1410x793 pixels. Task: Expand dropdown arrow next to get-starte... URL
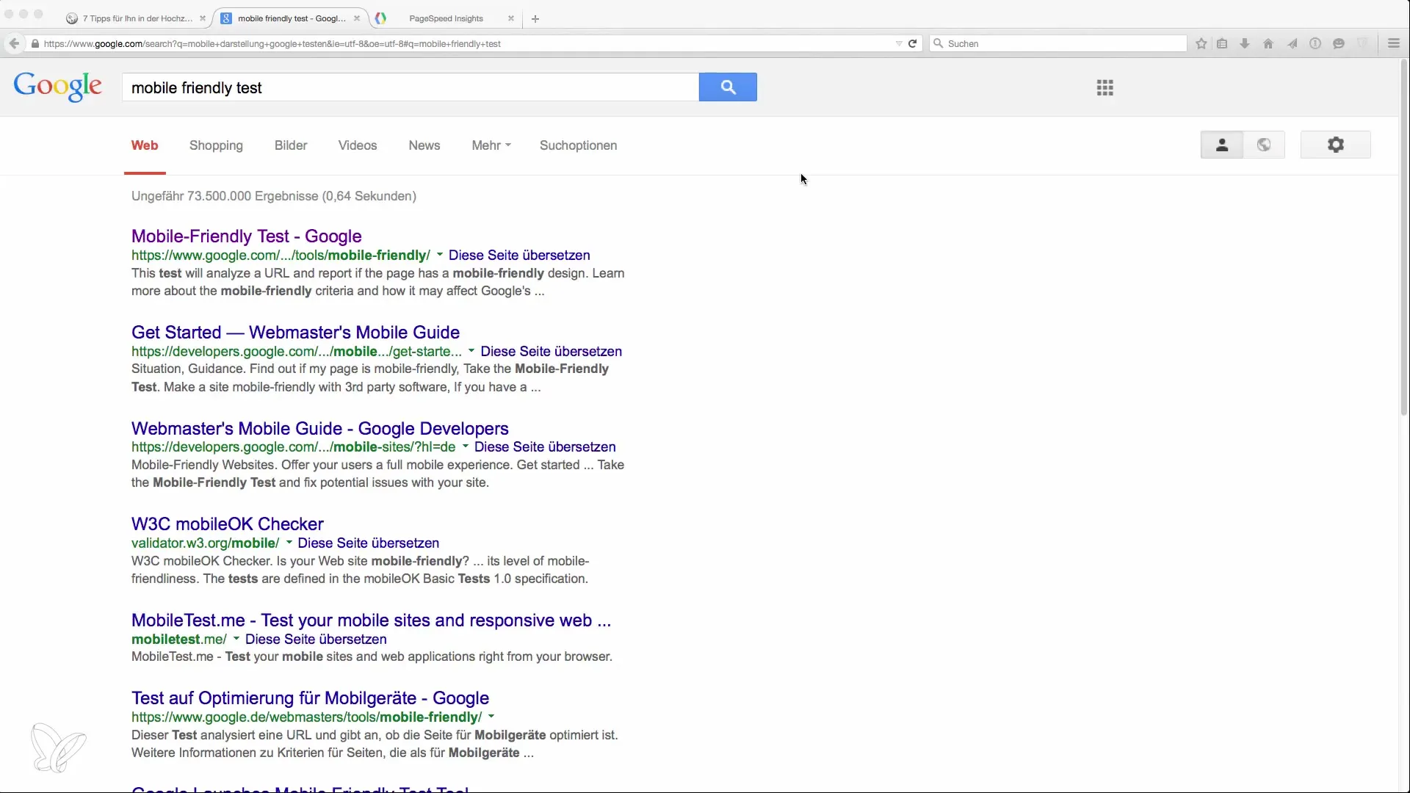click(x=471, y=351)
